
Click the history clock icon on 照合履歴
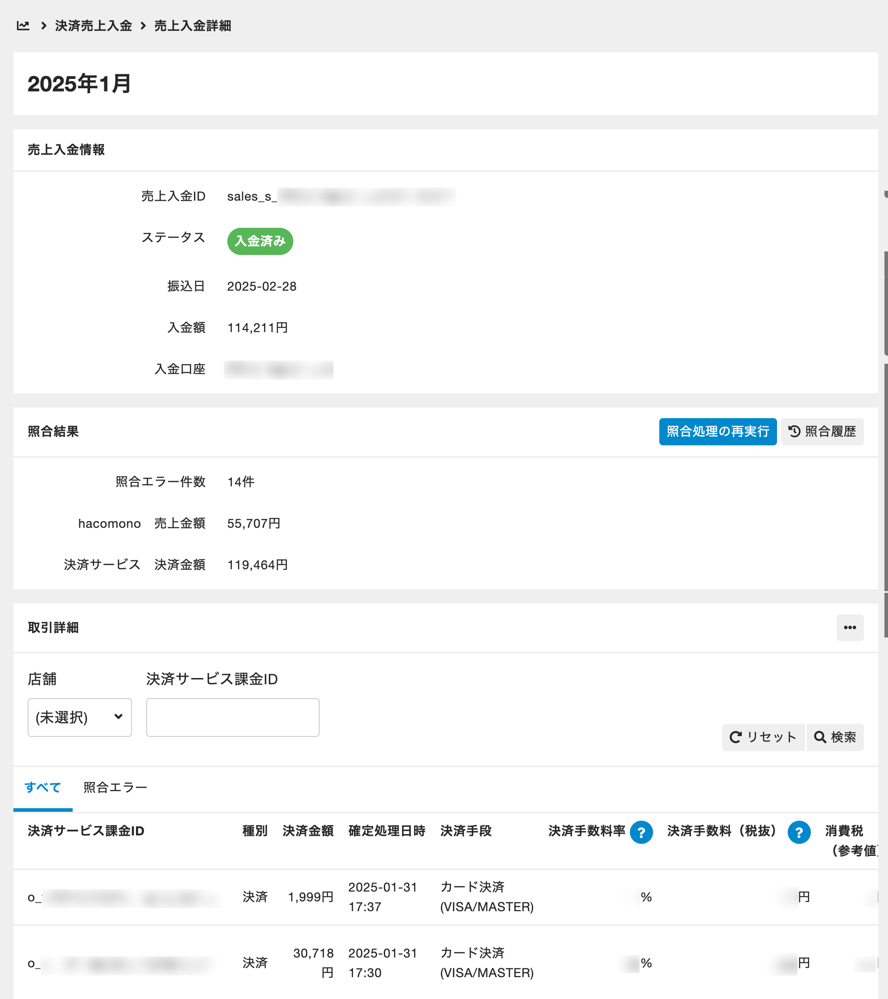[794, 431]
